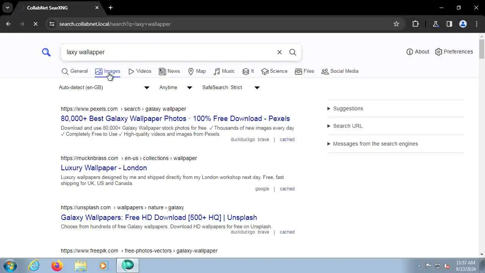Go back with the browser back arrow
The image size is (485, 273).
tap(8, 24)
